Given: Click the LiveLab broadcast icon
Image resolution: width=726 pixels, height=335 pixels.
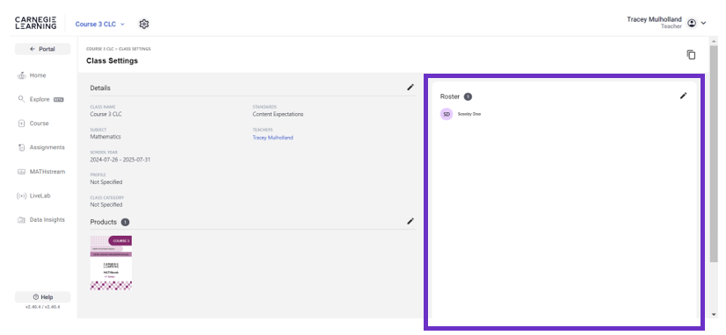Looking at the screenshot, I should point(21,196).
